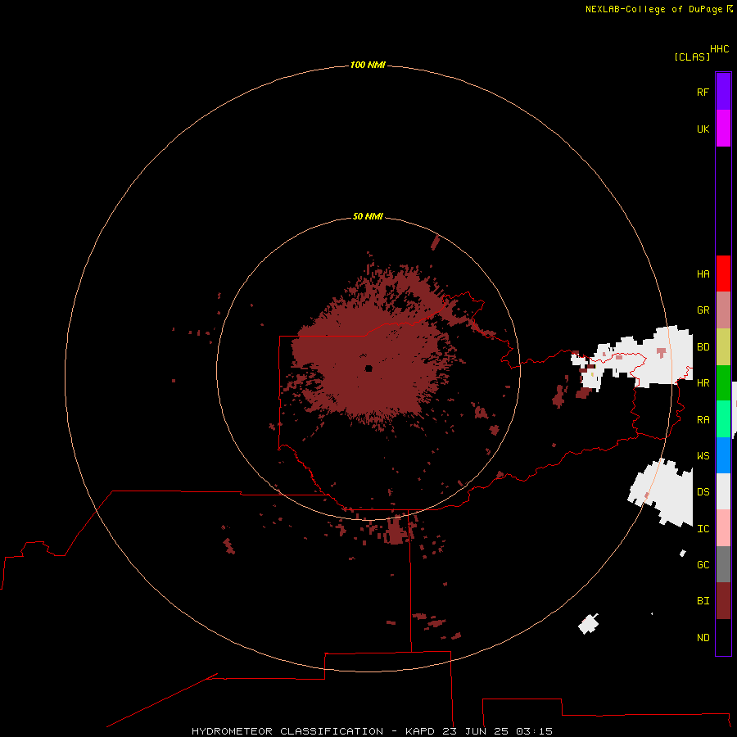
Task: Click the DS legend label
Action: [x=703, y=492]
